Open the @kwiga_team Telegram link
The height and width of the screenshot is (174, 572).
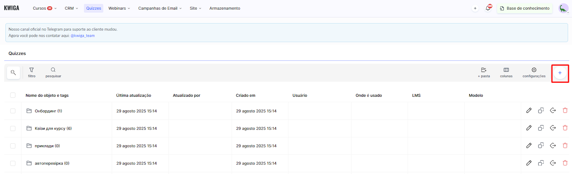(x=83, y=36)
